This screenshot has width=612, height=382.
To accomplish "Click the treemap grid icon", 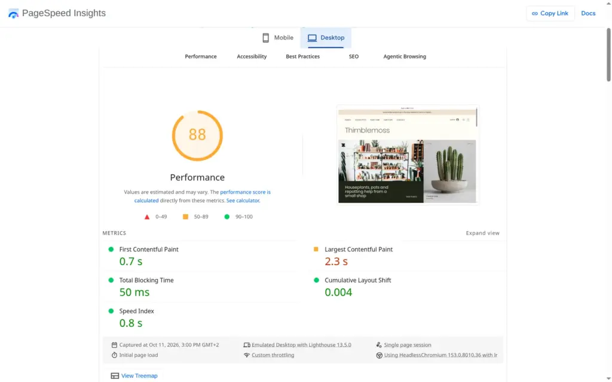I will tap(115, 376).
